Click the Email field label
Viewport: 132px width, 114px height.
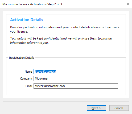click(x=29, y=86)
